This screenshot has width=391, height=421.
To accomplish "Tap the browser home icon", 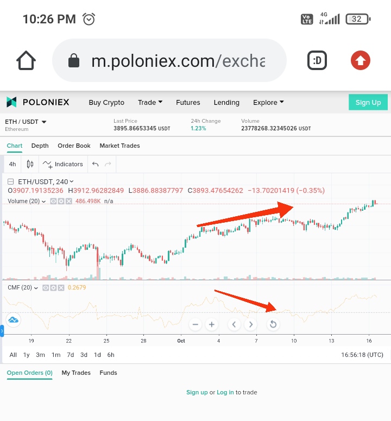I will pyautogui.click(x=26, y=60).
